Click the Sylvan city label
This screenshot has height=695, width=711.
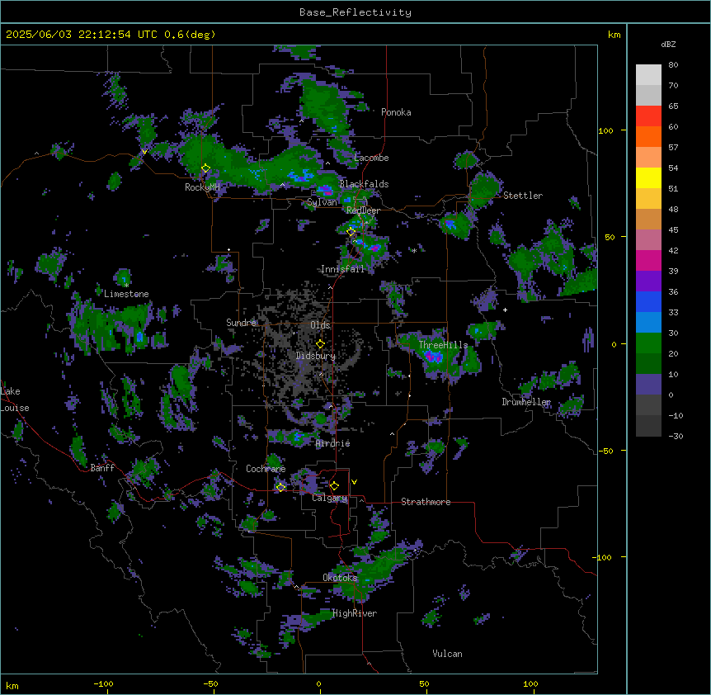click(322, 202)
